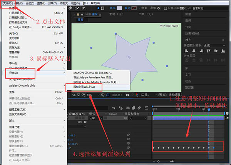Click the blue star shape tool indicator
The image size is (231, 165).
tap(99, 8)
